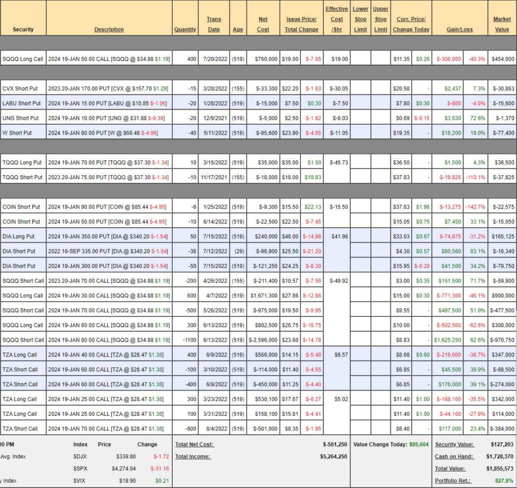
Task: Sort by the Quantity column header
Action: click(185, 29)
